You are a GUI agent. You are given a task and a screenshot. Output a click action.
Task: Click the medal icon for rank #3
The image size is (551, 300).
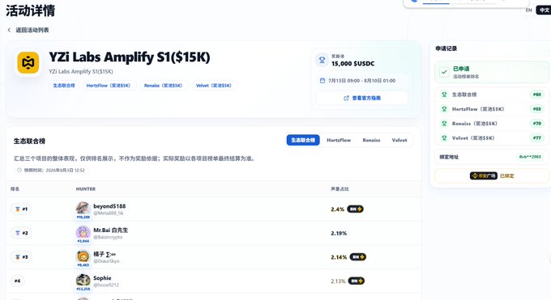[x=17, y=257]
